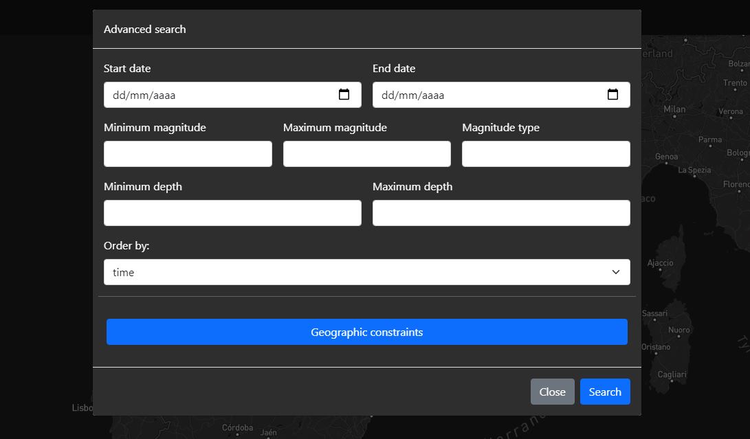Open the Start date calendar picker icon
This screenshot has height=439, width=750.
point(344,95)
